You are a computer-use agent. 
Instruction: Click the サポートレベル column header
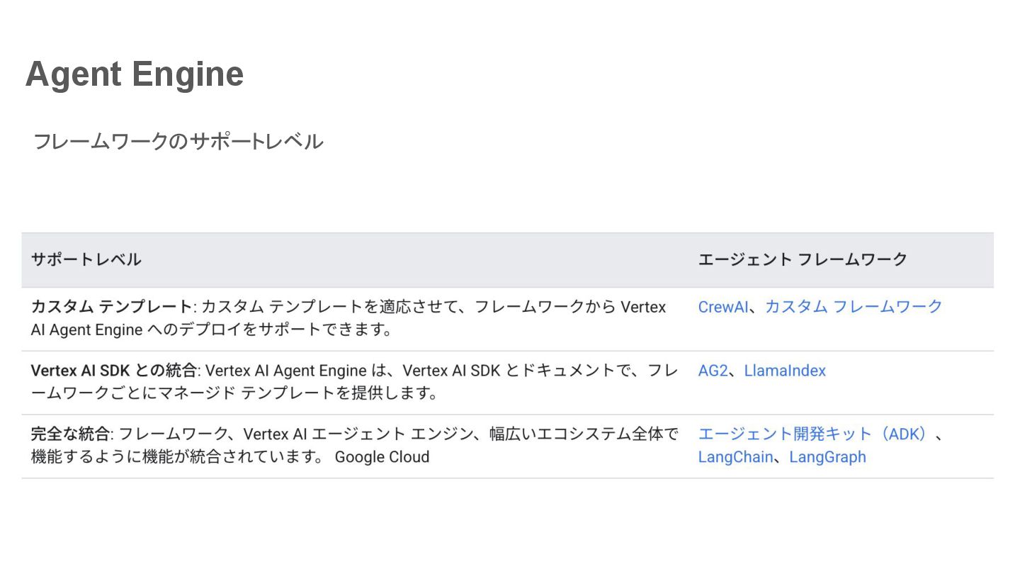86,259
